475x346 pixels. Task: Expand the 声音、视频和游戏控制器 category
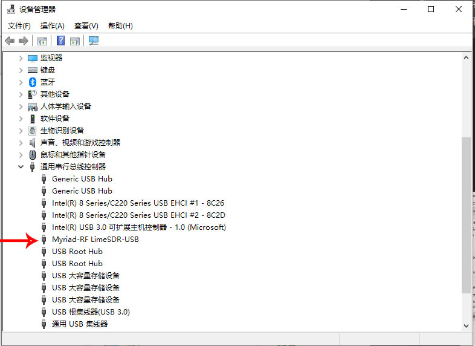click(21, 143)
